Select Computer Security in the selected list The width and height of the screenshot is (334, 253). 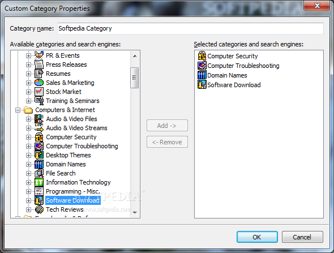[x=233, y=56]
